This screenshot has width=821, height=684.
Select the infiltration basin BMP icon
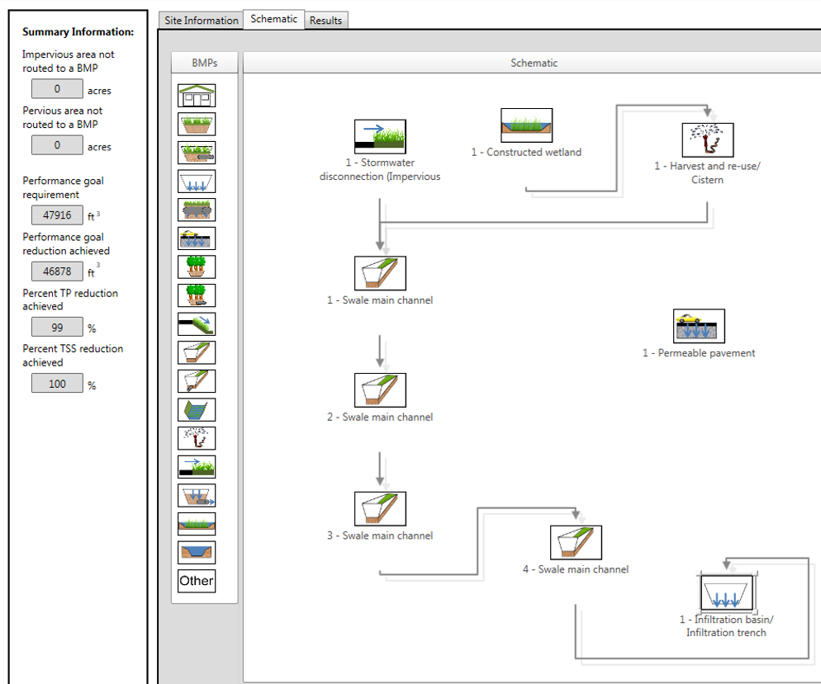tap(196, 181)
